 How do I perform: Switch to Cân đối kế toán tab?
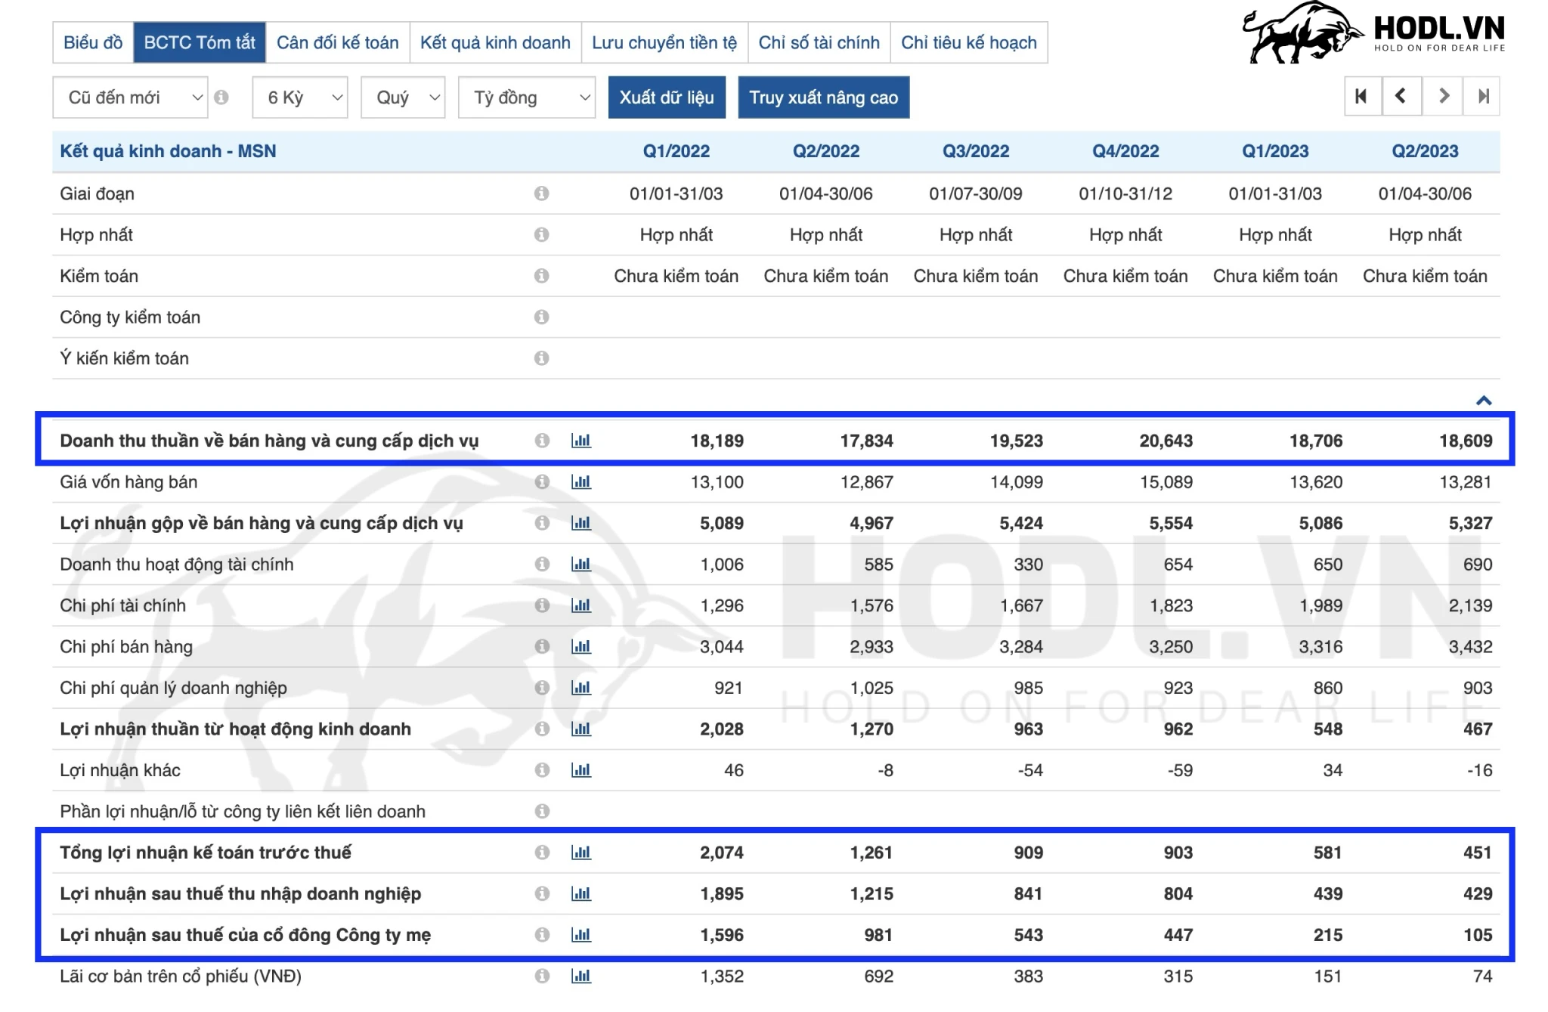tap(337, 42)
